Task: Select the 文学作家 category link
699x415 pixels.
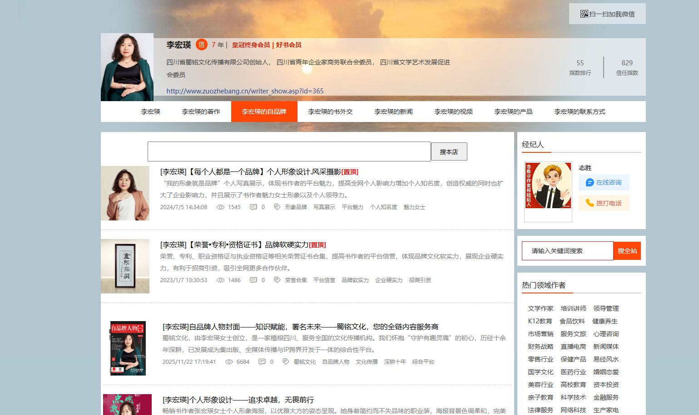Action: tap(540, 308)
